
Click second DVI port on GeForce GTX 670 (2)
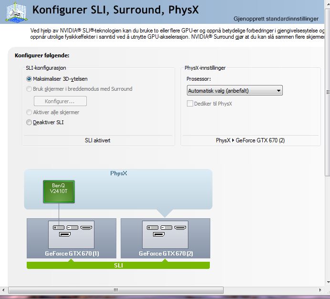(x=166, y=227)
